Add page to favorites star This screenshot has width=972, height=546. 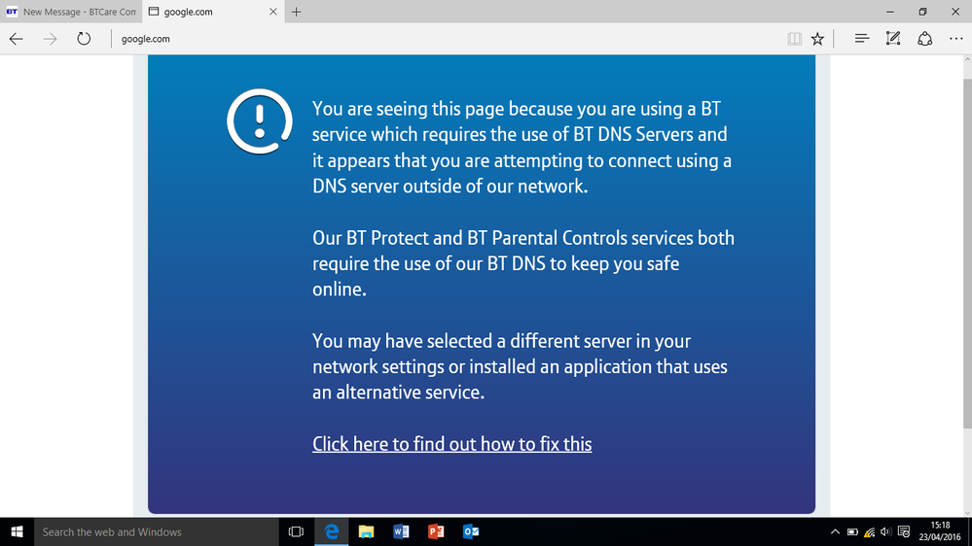point(817,39)
